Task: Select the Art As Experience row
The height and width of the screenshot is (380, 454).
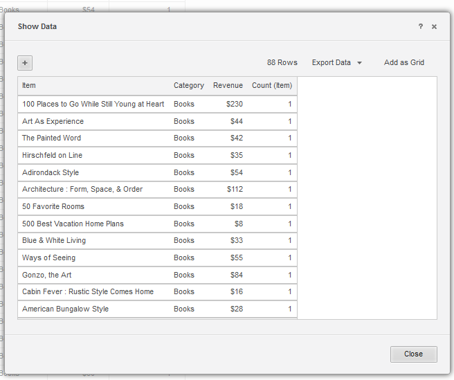Action: click(x=53, y=121)
